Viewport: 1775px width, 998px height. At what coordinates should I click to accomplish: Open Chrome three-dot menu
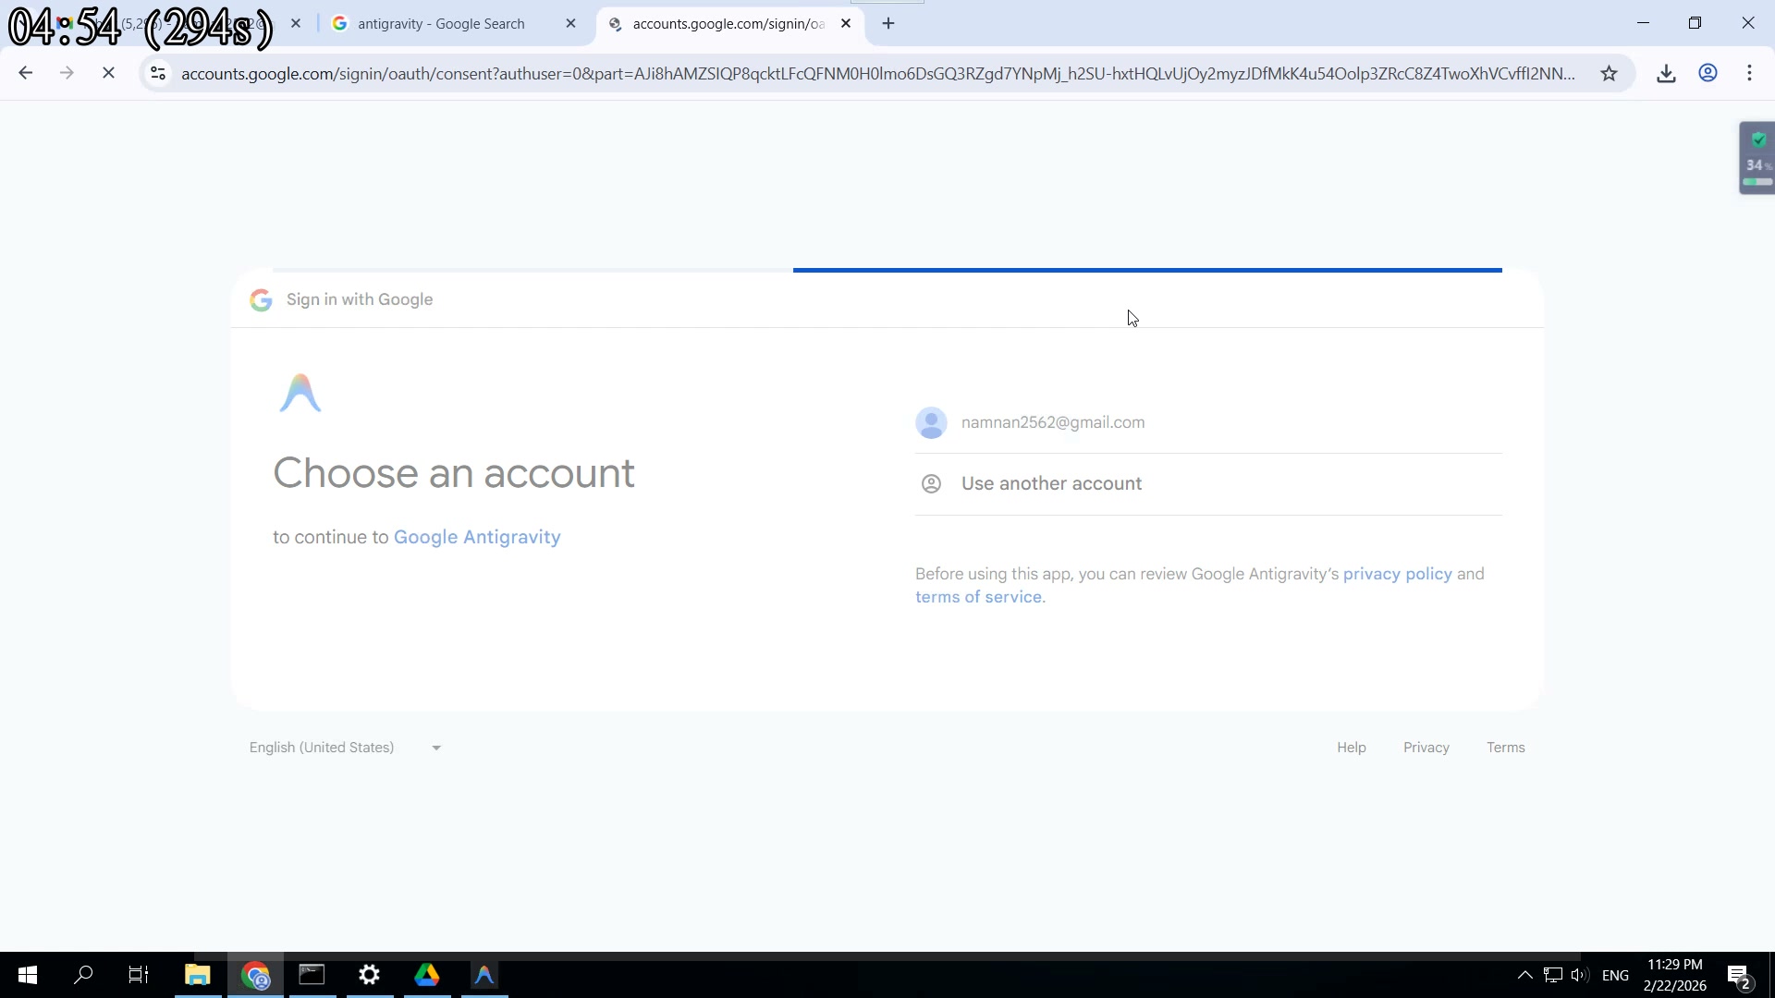(1749, 74)
